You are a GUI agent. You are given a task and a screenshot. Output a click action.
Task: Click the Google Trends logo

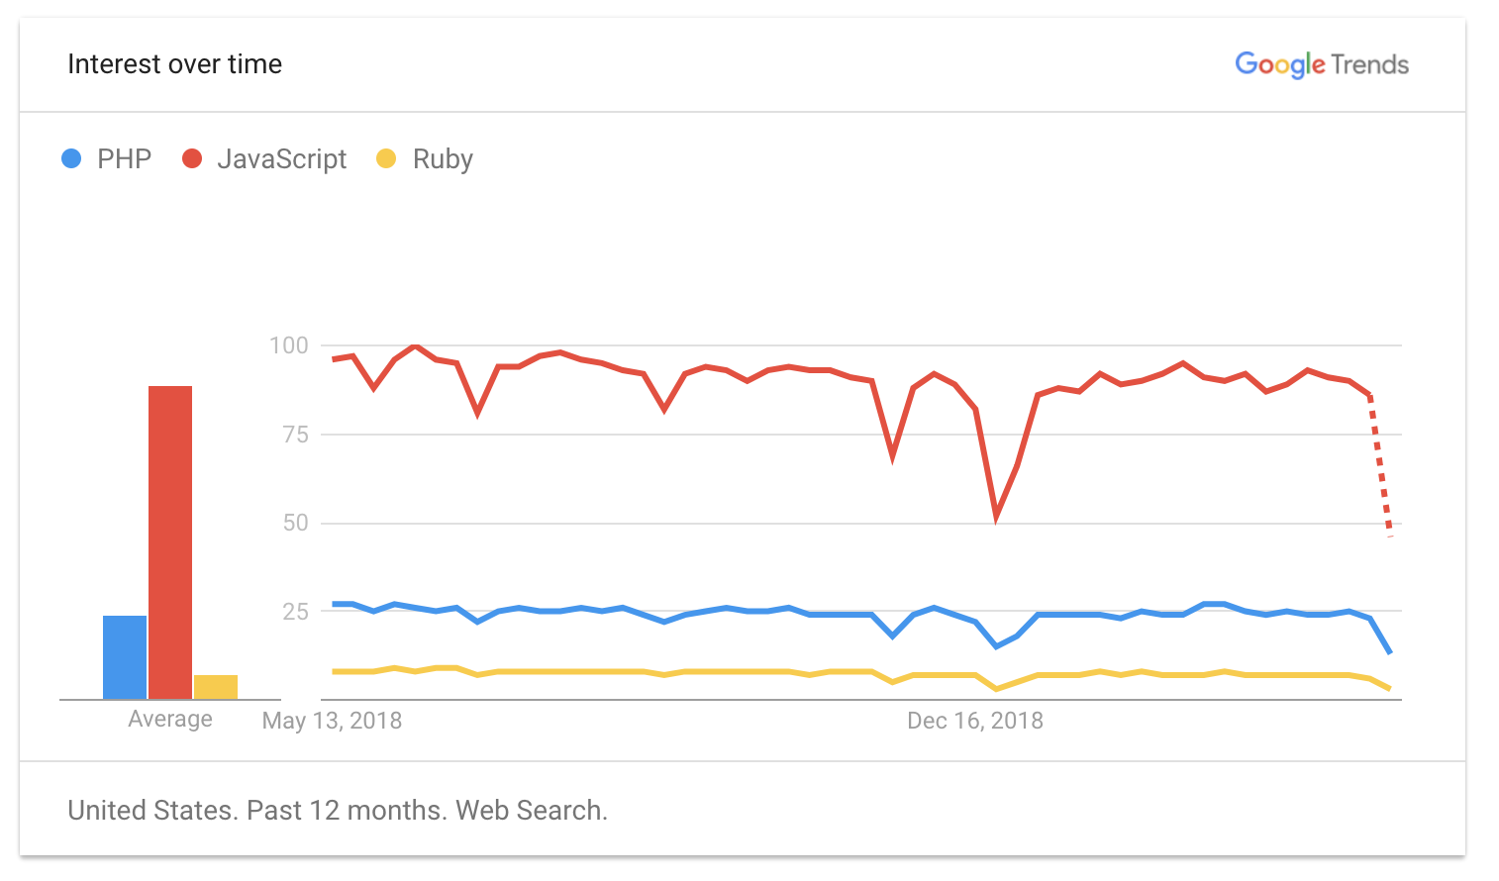[1321, 64]
